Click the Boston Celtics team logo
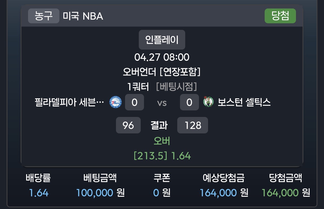 [x=208, y=102]
